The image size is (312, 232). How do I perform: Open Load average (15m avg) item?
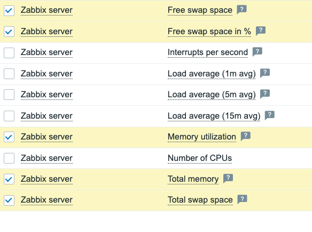214,116
